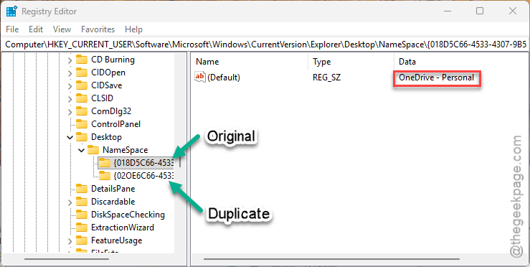Select the FeatureUsage key label

point(116,240)
